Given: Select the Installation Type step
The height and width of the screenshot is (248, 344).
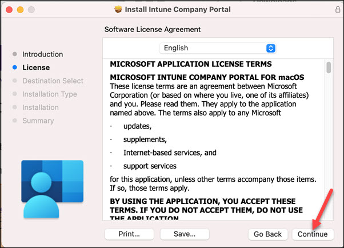Looking at the screenshot, I should [x=50, y=94].
